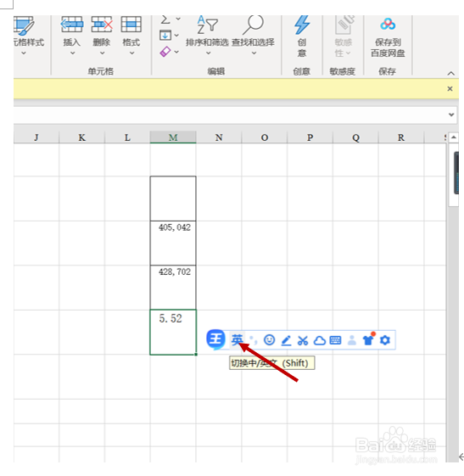This screenshot has width=464, height=476.
Task: Select column L header
Action: [x=127, y=137]
